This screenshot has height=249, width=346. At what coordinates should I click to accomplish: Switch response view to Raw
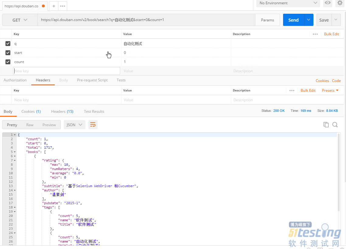30,125
